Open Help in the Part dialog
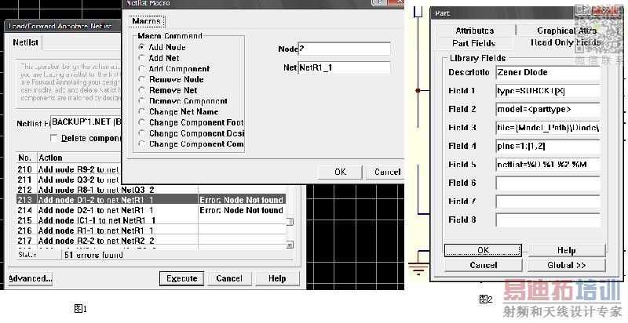Screen dimensions: 628x323 tap(566, 250)
